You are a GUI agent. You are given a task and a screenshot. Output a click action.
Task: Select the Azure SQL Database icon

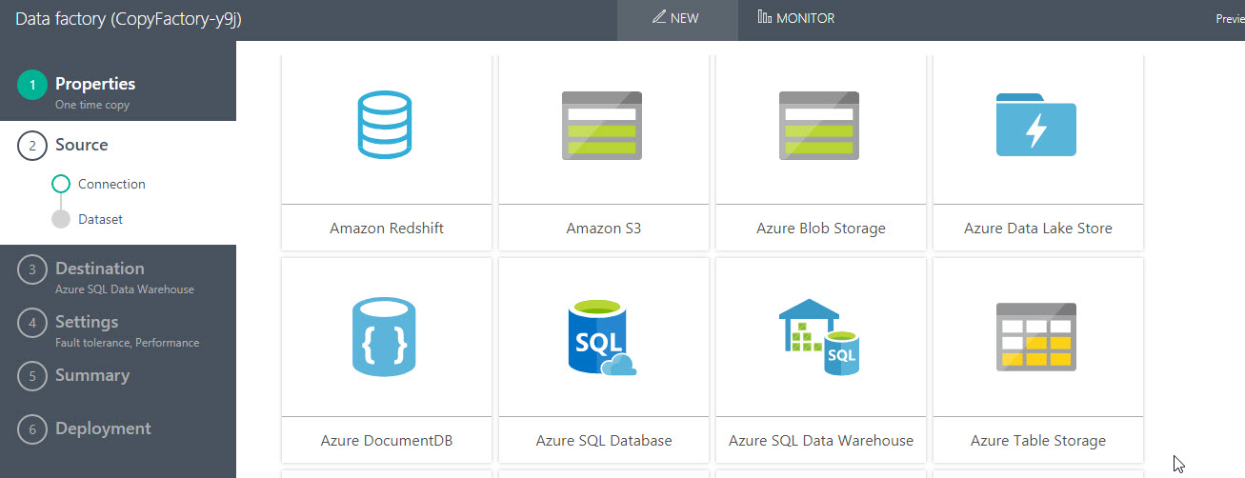pyautogui.click(x=602, y=337)
